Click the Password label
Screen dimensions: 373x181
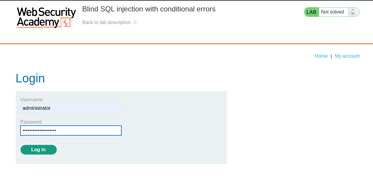point(31,122)
